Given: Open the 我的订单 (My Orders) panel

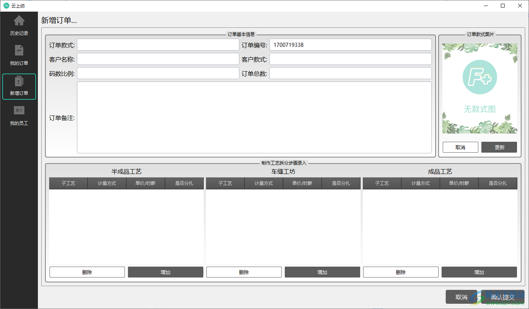Looking at the screenshot, I should click(19, 55).
